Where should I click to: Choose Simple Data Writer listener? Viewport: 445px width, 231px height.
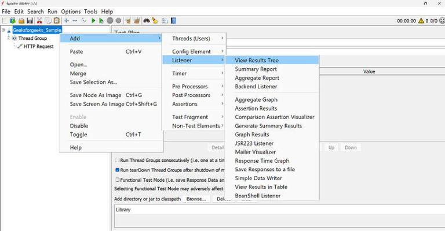pyautogui.click(x=272, y=178)
